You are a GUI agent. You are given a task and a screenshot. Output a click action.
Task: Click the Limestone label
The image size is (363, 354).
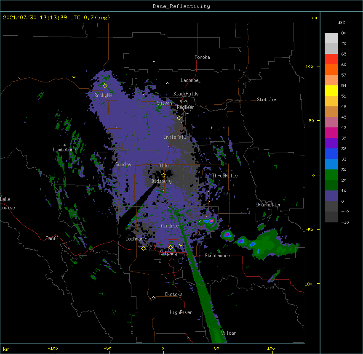click(x=64, y=150)
